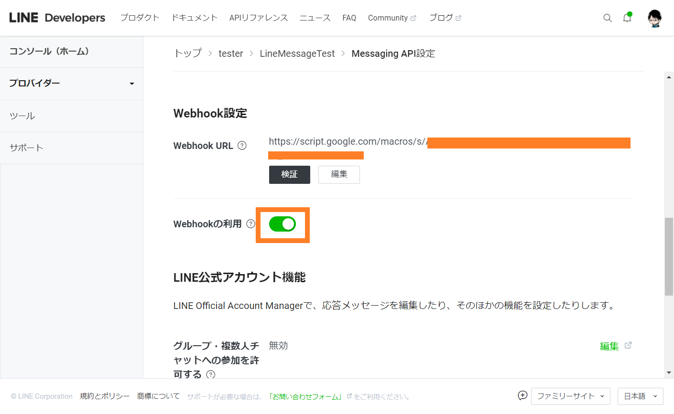
Task: Open the 日本語 language dropdown
Action: pos(641,396)
